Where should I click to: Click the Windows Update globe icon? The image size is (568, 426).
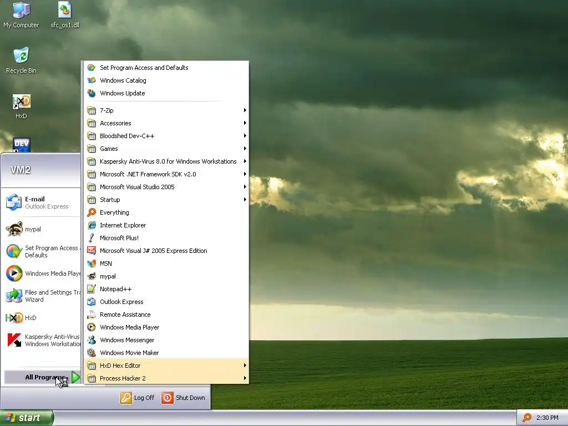click(92, 93)
